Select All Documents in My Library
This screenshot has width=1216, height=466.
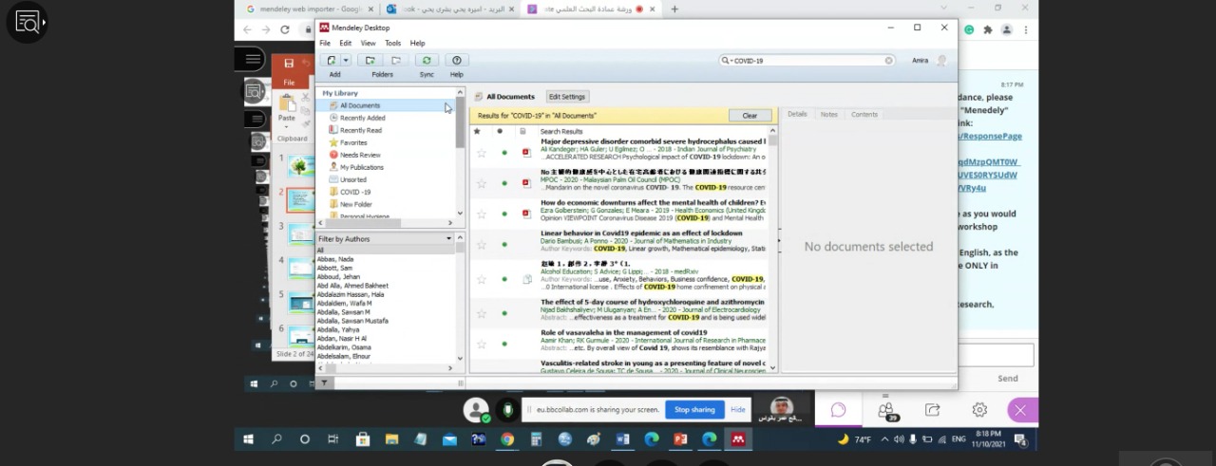(x=360, y=105)
